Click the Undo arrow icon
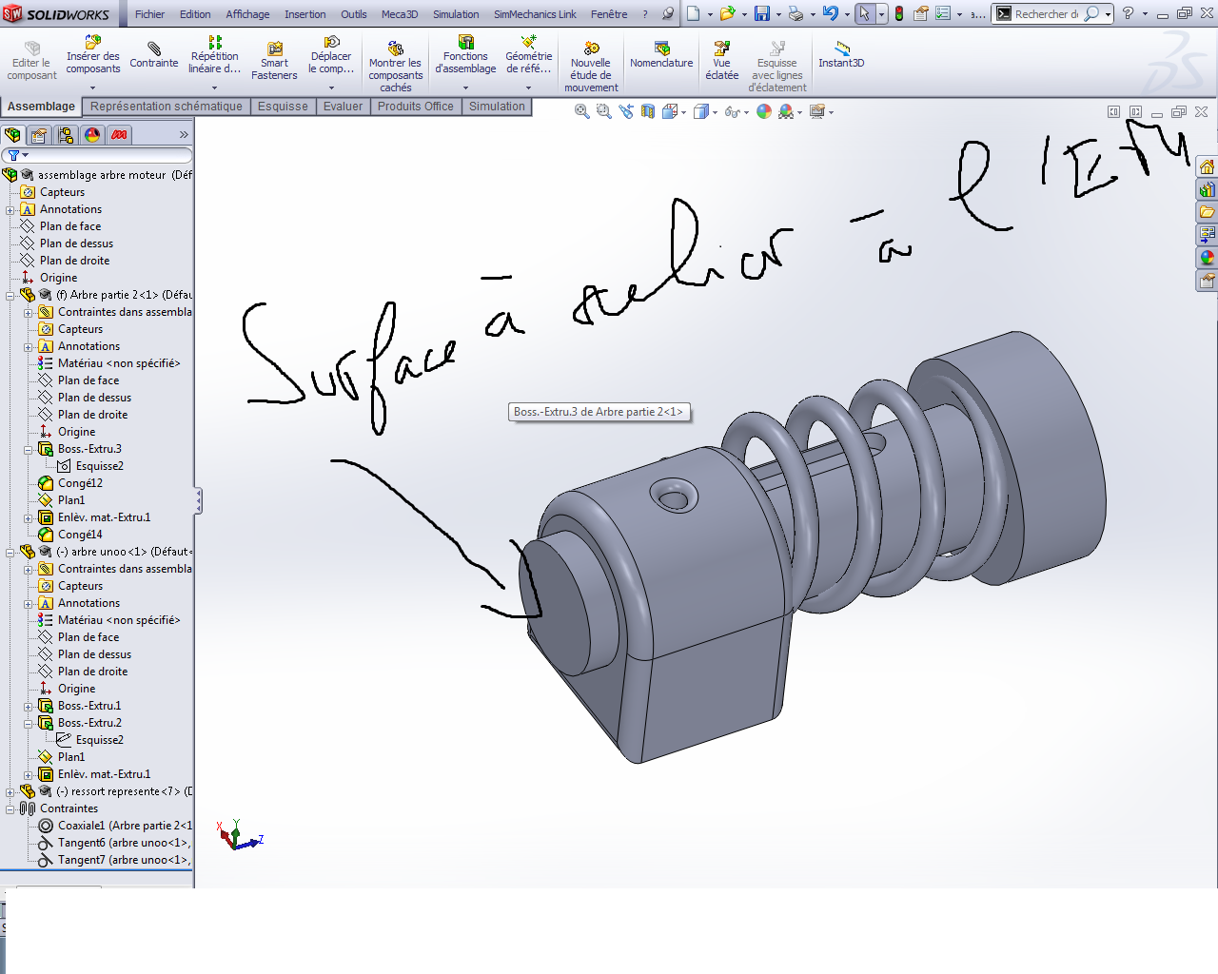Viewport: 1218px width, 974px height. click(831, 13)
